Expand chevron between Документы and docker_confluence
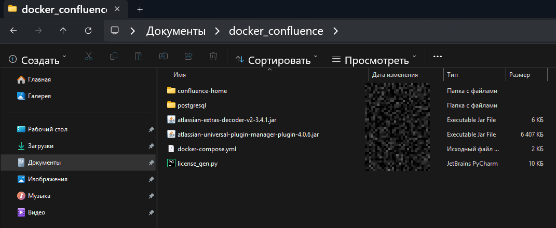Viewport: 556px width, 228px height. click(x=218, y=31)
